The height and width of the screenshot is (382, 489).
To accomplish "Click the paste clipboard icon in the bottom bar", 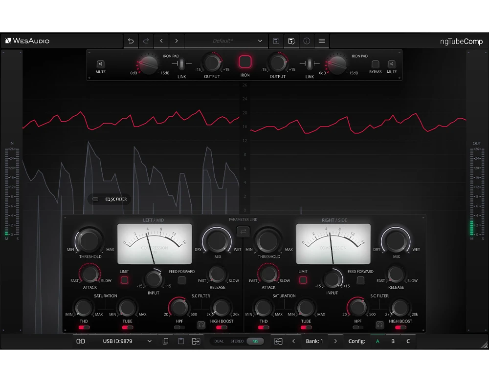I will [x=181, y=341].
